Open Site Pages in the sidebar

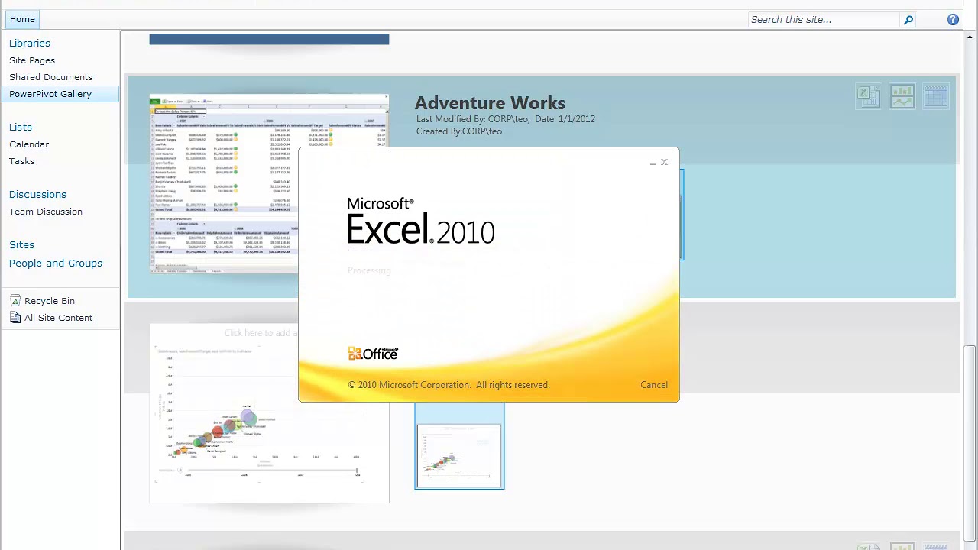pos(32,60)
